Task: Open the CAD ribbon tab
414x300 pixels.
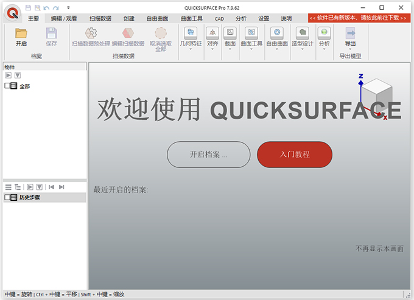Action: (x=219, y=19)
